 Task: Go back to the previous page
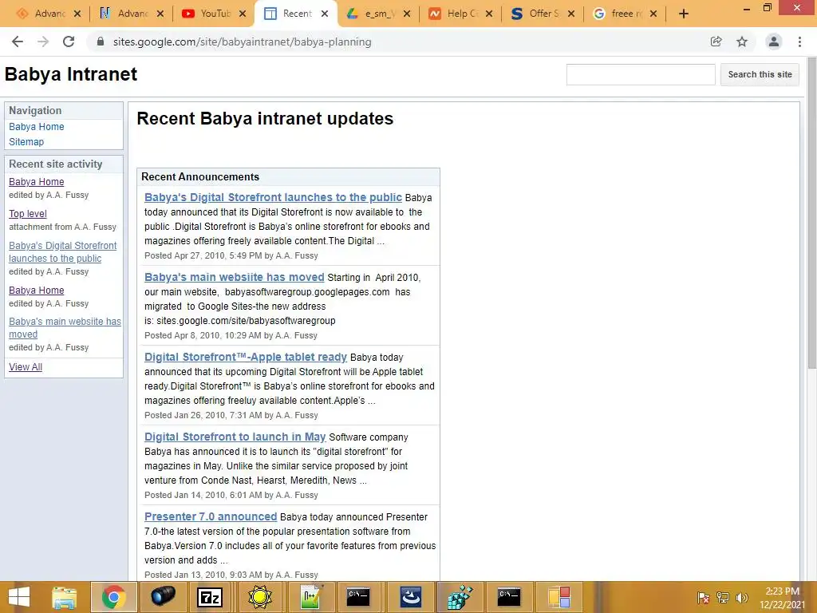[x=18, y=42]
